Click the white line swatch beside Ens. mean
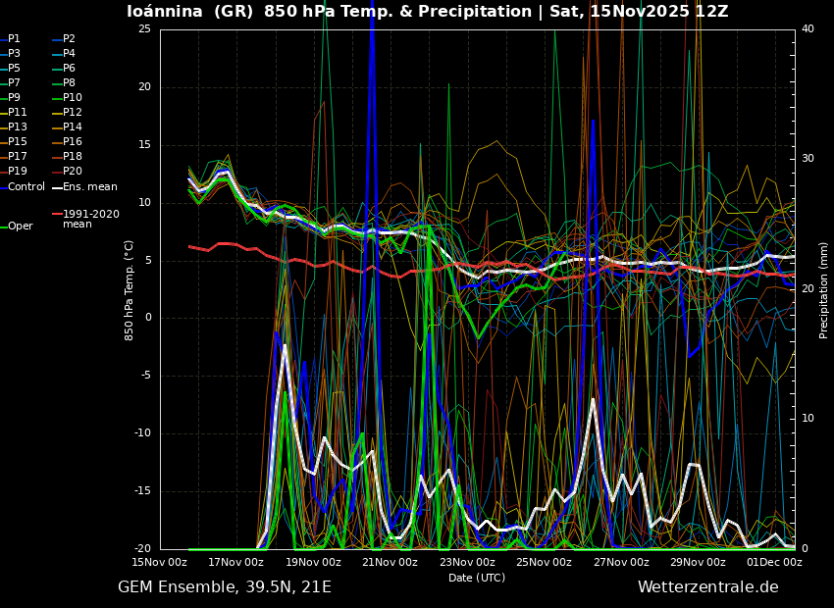The width and height of the screenshot is (834, 608). (57, 187)
